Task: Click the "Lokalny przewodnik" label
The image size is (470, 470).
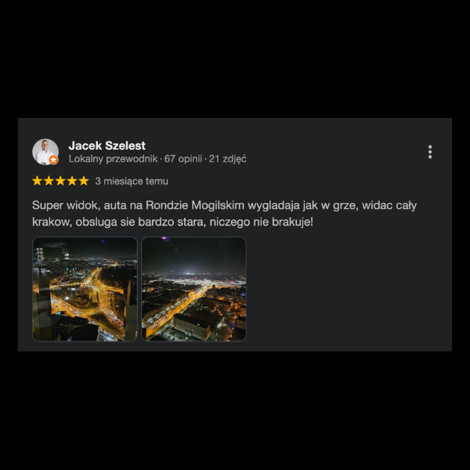Action: [113, 159]
